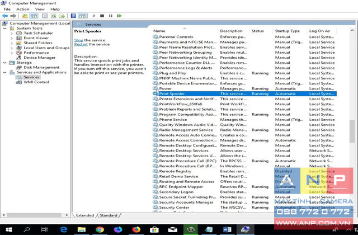Expand the Local Users and Groups node

[x=12, y=48]
